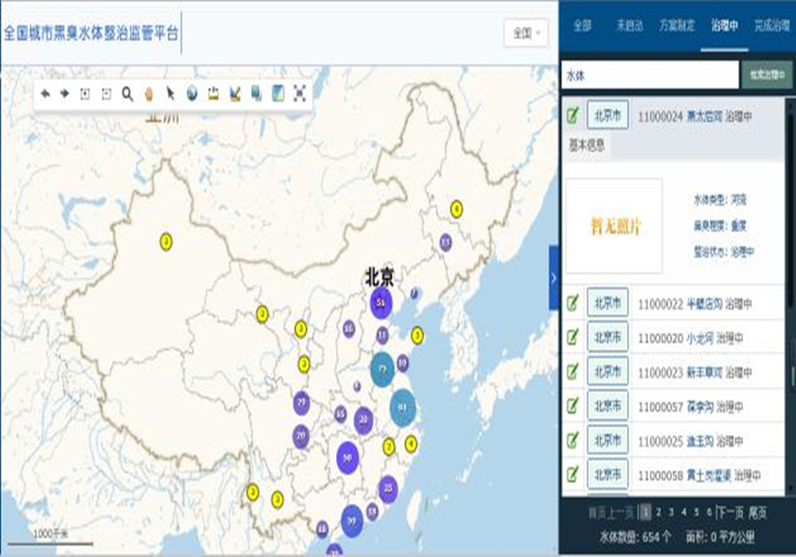Switch to the 全部 tab
The width and height of the screenshot is (796, 557).
coord(582,25)
